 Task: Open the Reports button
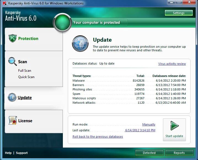pos(179,153)
